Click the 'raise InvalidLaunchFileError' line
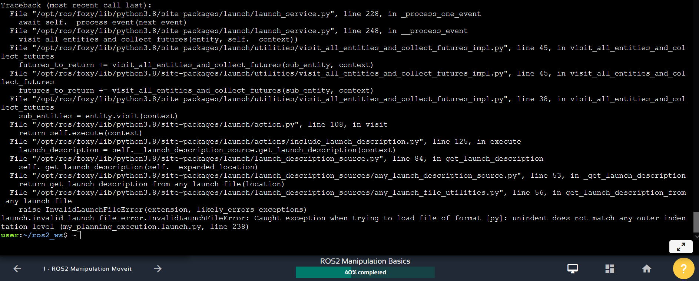The height and width of the screenshot is (281, 699). coord(163,210)
